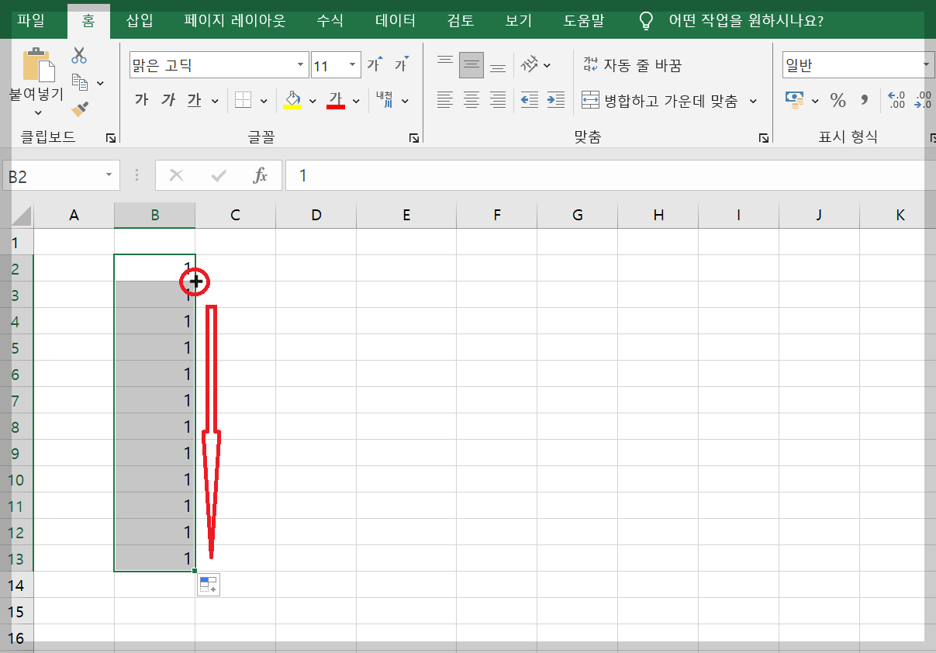Switch to the 데이터 ribbon tab

(x=394, y=22)
